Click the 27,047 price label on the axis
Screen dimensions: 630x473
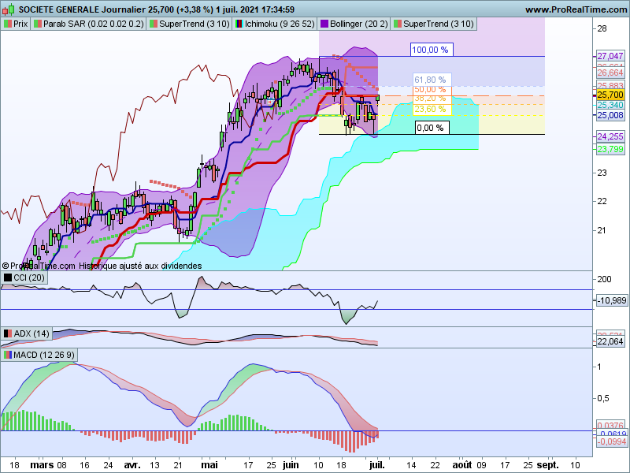610,56
